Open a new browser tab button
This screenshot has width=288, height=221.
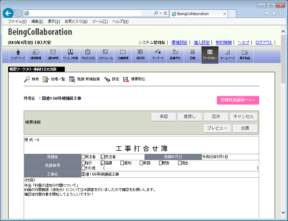click(232, 14)
